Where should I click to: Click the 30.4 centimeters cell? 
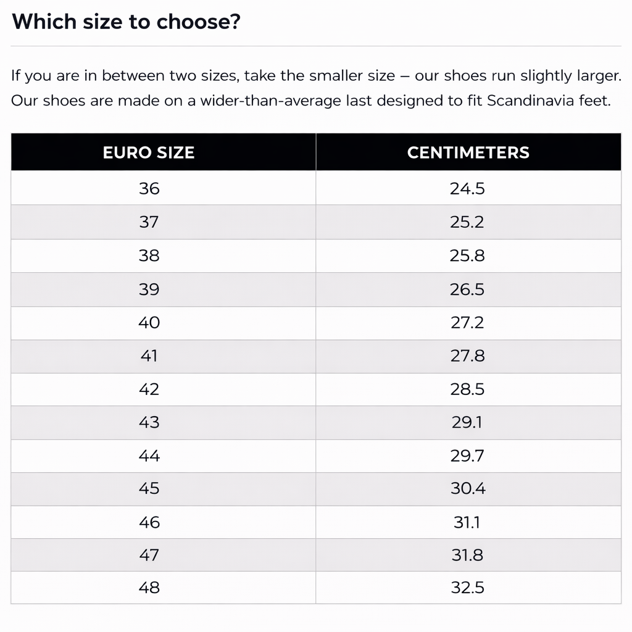pos(467,488)
